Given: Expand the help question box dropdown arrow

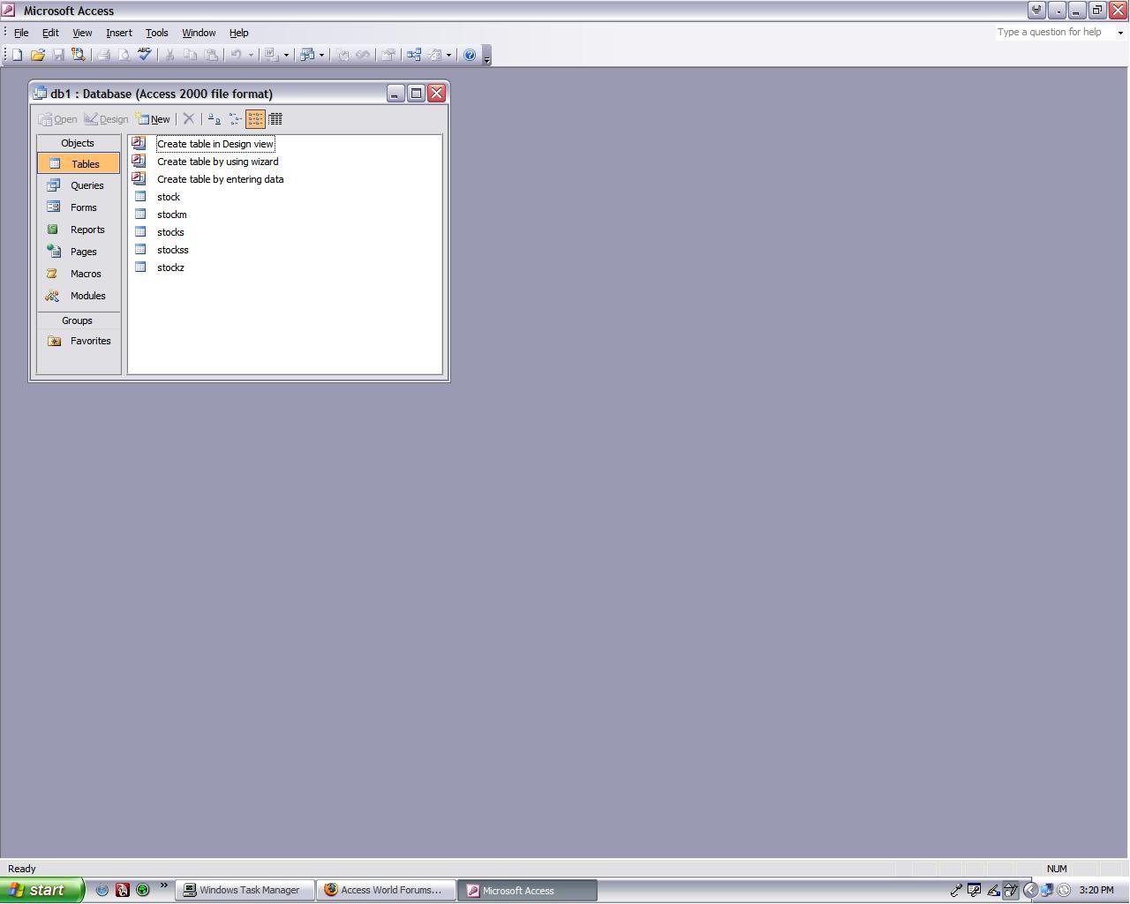Looking at the screenshot, I should 1120,33.
